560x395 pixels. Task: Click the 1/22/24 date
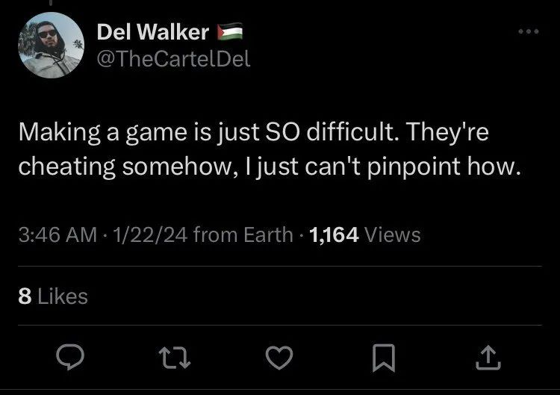[x=149, y=235]
